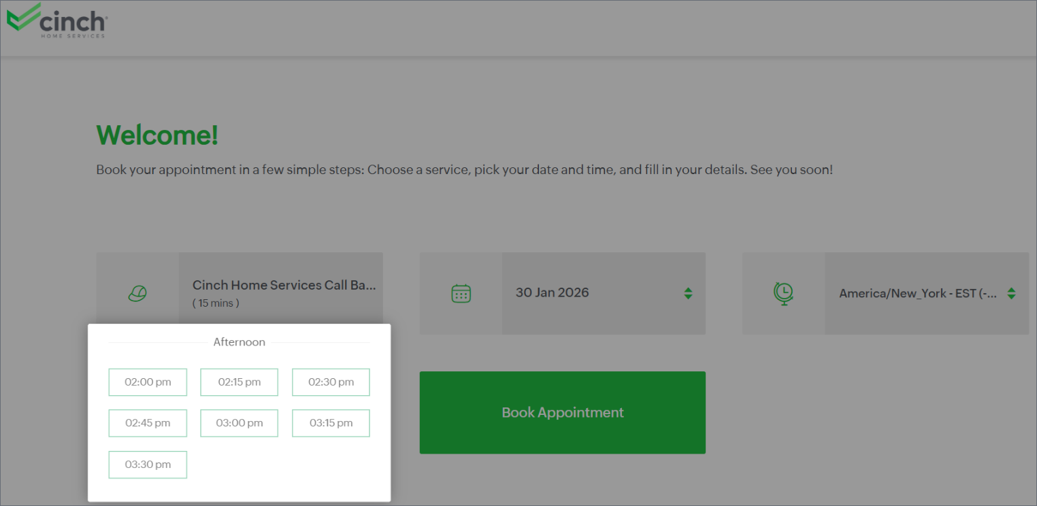Select the 02:45 pm slot
1037x506 pixels.
coord(148,423)
